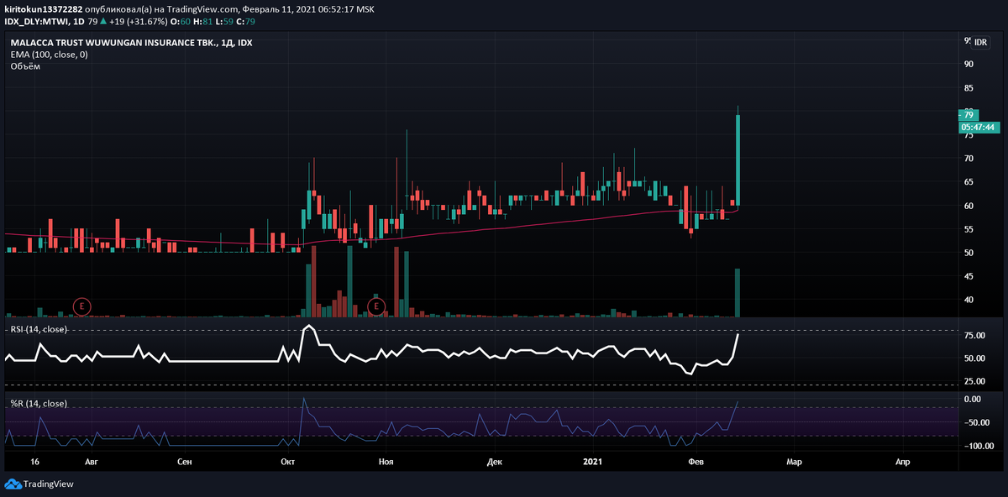1008x497 pixels.
Task: Click the tall green volume bar in February
Action: tap(738, 293)
